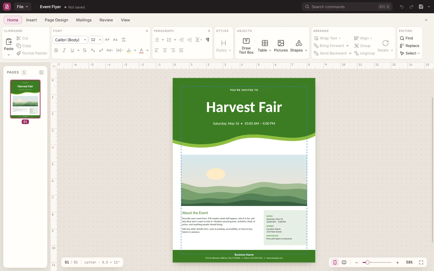Open the bullet list options arrow

click(x=163, y=40)
